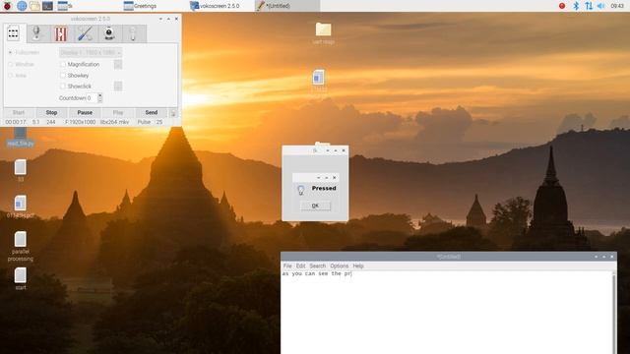Enable the Magnification checkbox
Screen dimensions: 630x354
pyautogui.click(x=63, y=64)
